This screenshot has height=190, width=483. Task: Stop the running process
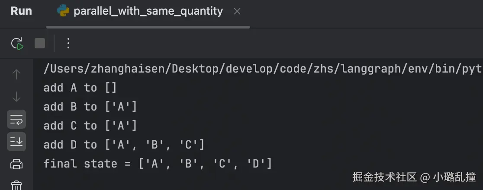pos(40,43)
